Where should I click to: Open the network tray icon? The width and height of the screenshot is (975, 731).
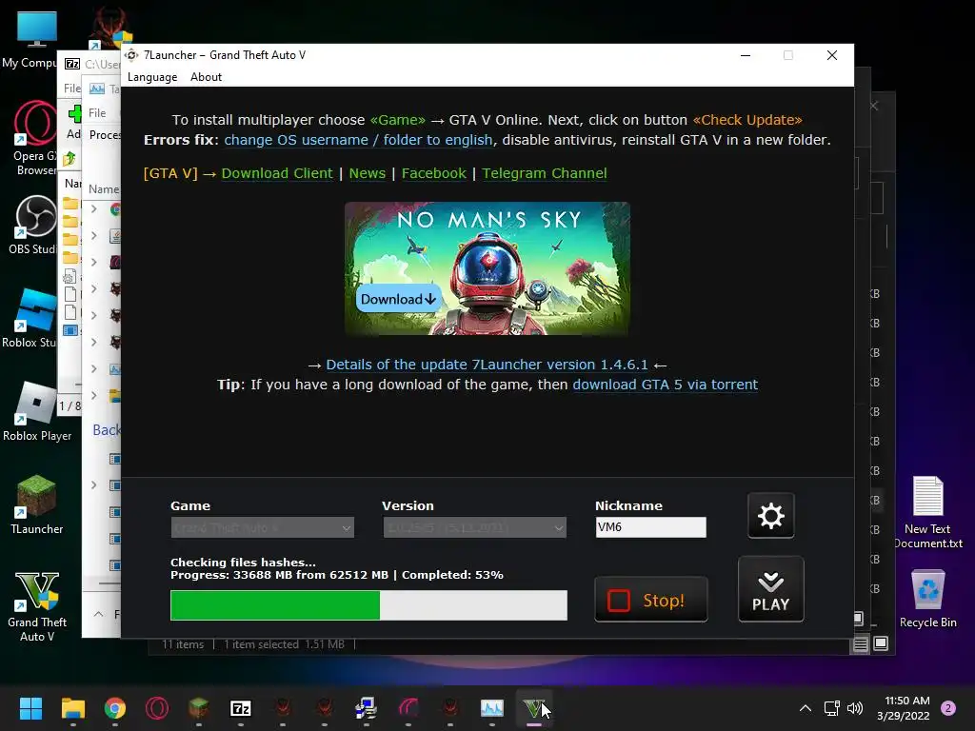[831, 708]
